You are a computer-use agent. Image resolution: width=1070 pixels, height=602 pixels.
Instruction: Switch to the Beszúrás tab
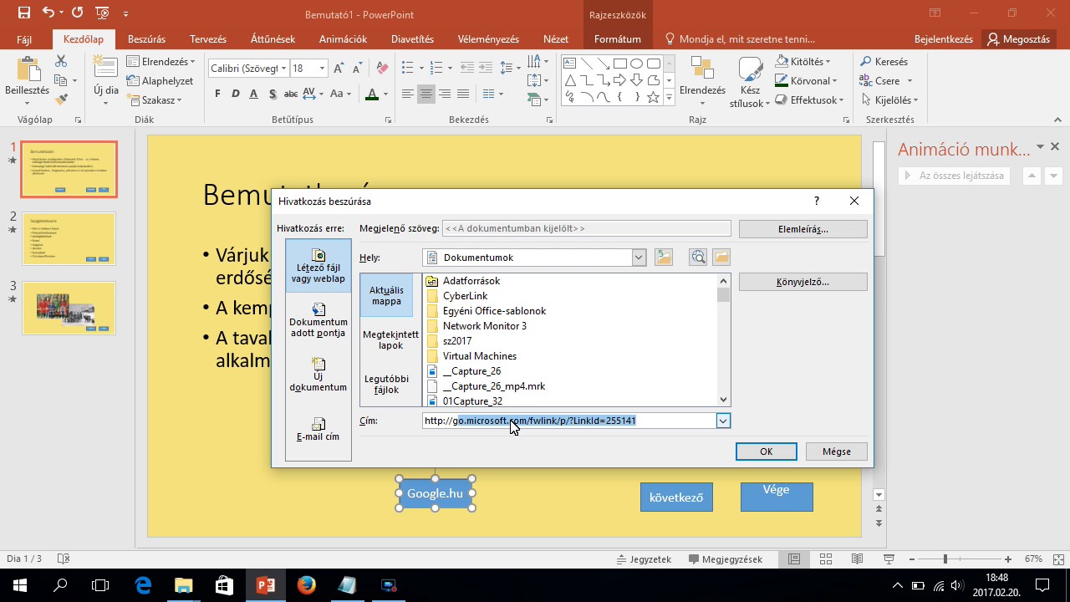(x=146, y=39)
